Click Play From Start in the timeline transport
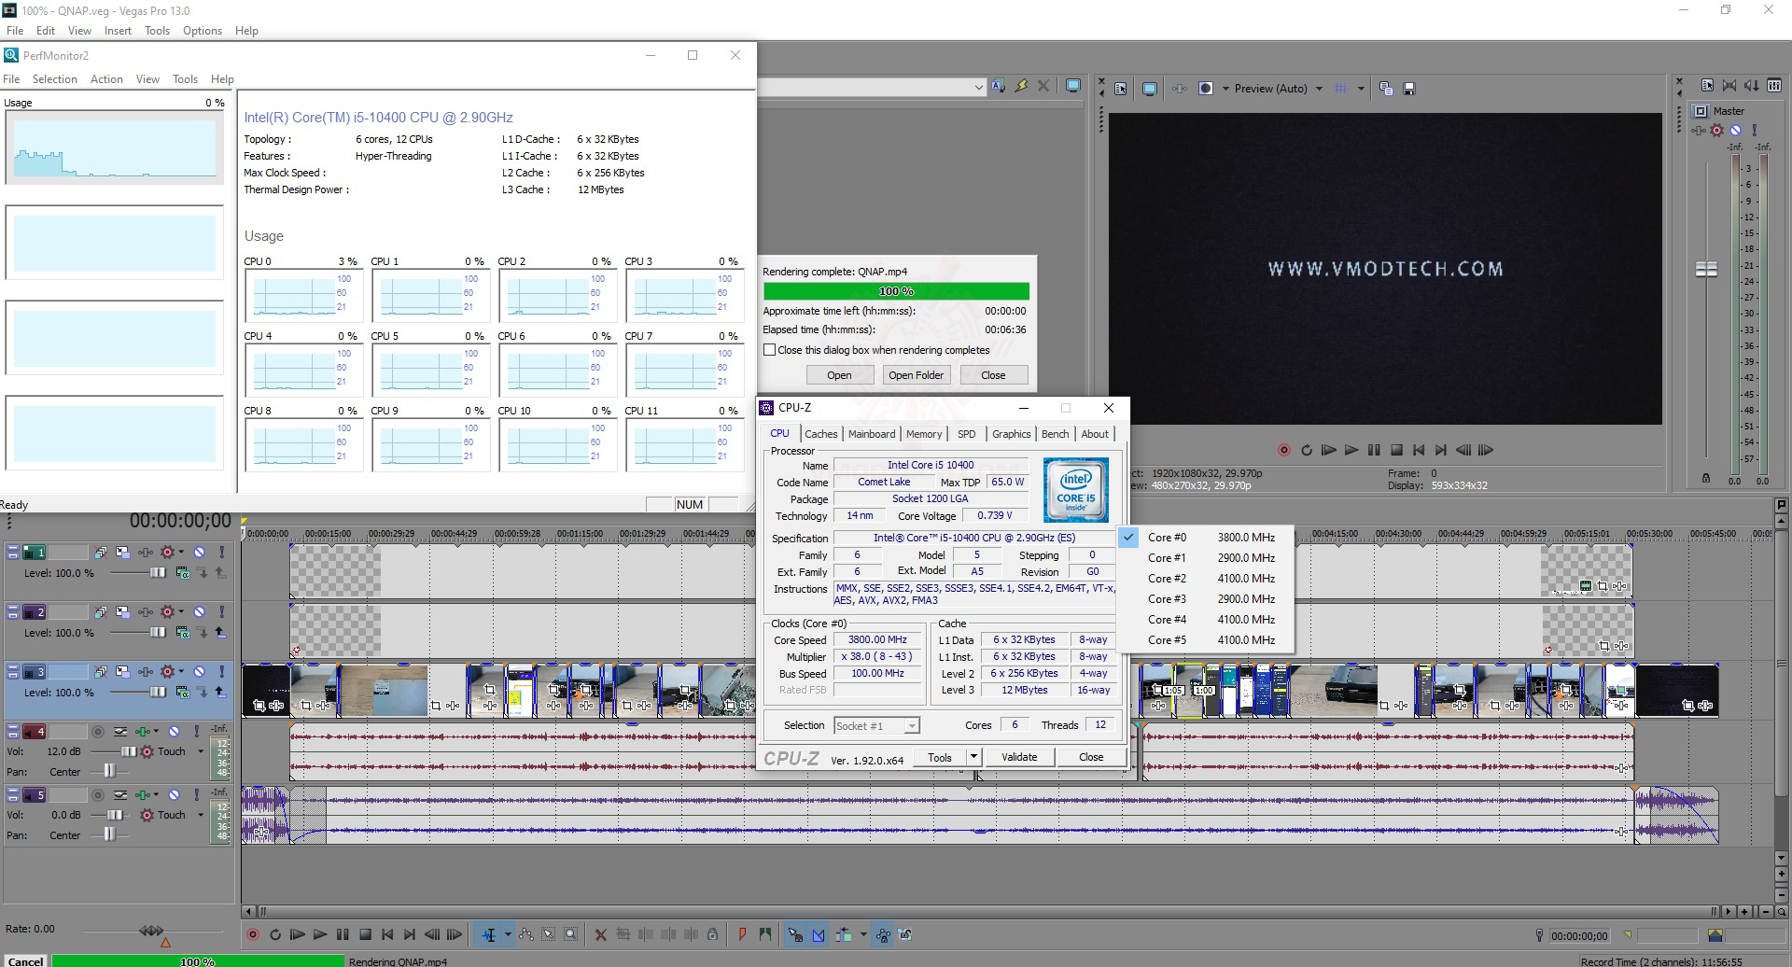Viewport: 1792px width, 967px height. point(298,934)
